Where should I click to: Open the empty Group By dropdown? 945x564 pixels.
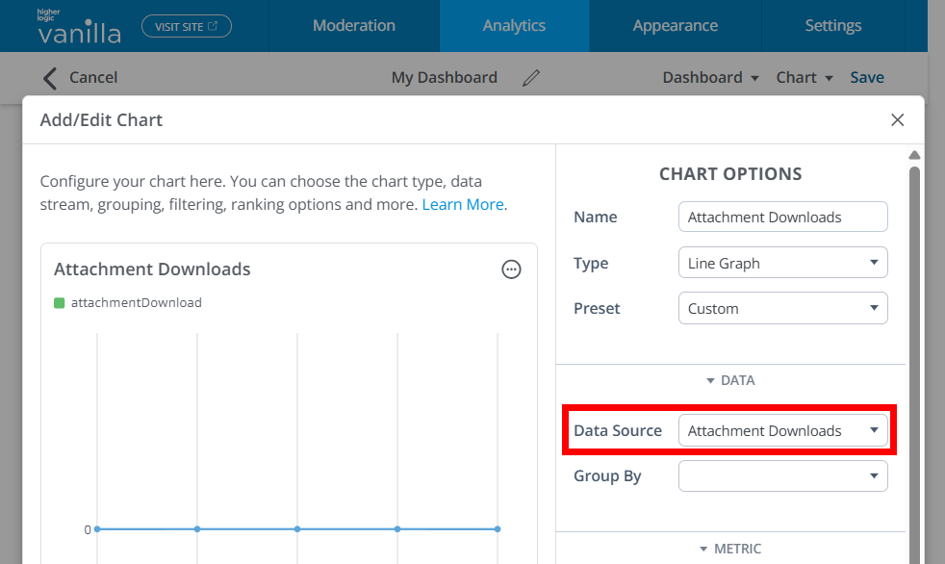click(782, 476)
